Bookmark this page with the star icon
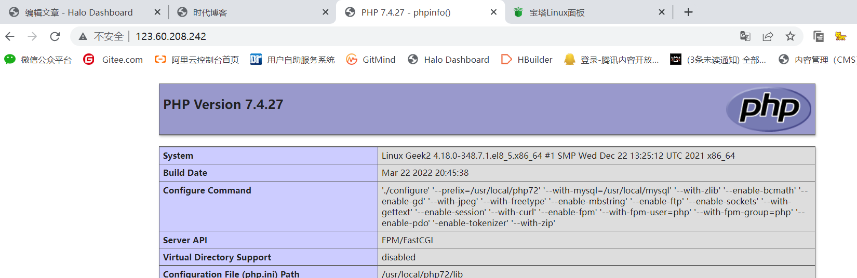 click(790, 36)
